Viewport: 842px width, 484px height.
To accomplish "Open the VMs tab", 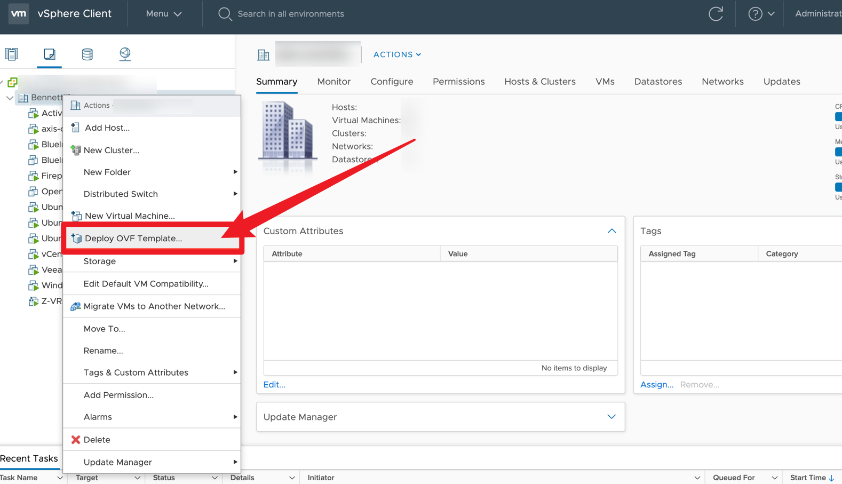I will tap(605, 82).
